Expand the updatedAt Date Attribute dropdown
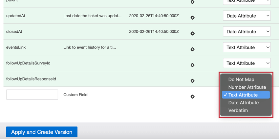Viewport: 279px width, 139px height. [x=247, y=16]
